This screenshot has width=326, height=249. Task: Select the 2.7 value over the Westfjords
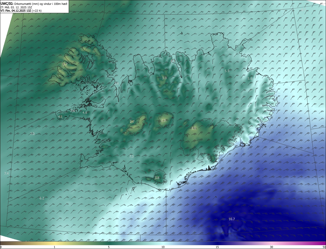(x=65, y=64)
